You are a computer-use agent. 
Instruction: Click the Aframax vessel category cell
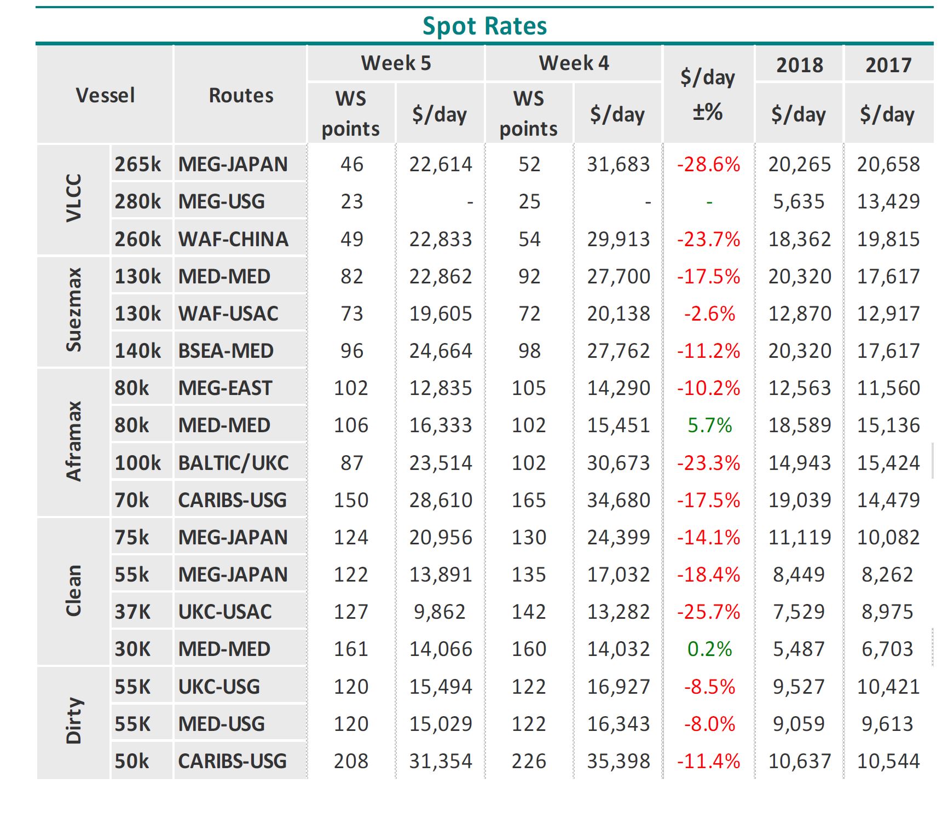pos(73,442)
